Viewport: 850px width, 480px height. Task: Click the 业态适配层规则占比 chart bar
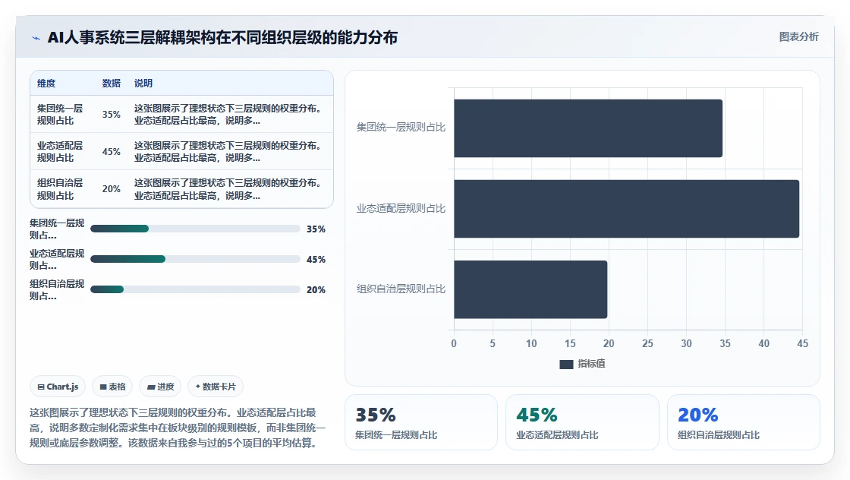point(627,209)
